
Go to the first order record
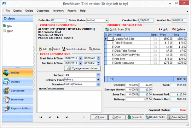(41, 117)
